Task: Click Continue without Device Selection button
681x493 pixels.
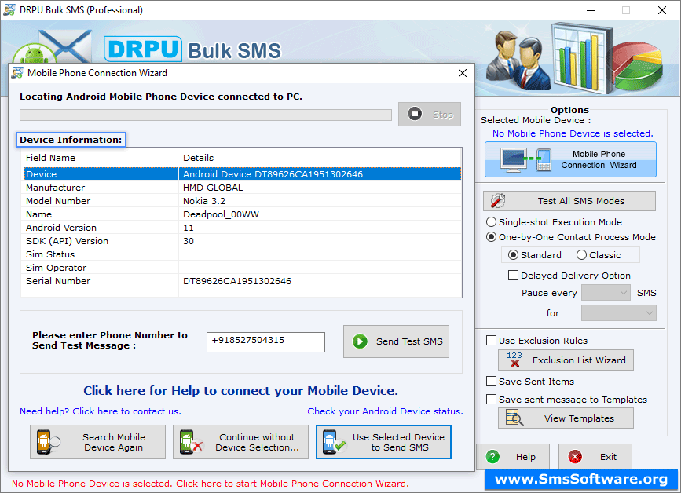Action: click(x=240, y=442)
